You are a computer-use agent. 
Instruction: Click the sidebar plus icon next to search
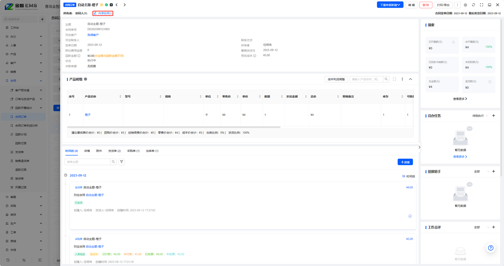click(x=43, y=19)
